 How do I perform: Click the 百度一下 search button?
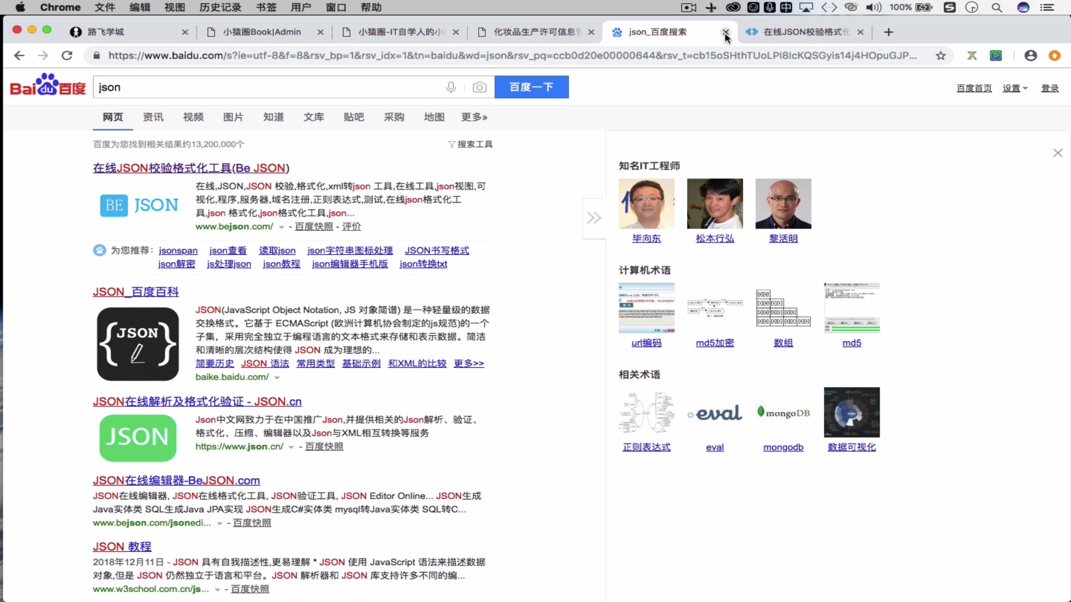530,87
